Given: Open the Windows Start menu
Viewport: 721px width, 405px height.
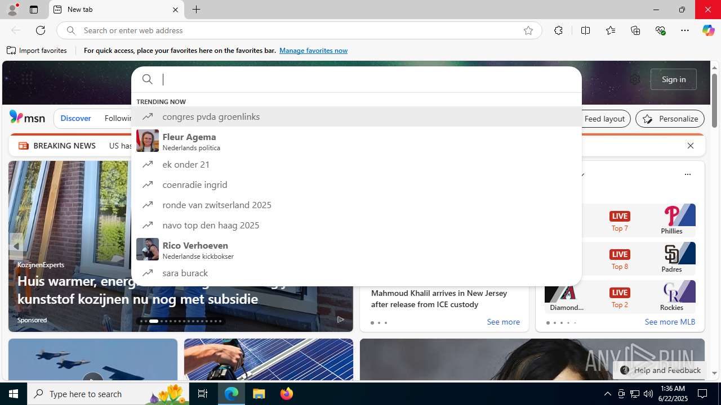Looking at the screenshot, I should [14, 394].
